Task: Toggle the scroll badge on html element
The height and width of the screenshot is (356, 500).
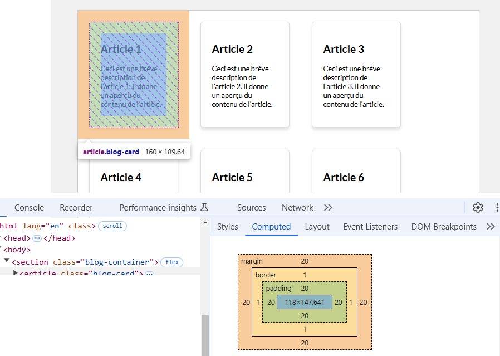Action: pos(112,226)
